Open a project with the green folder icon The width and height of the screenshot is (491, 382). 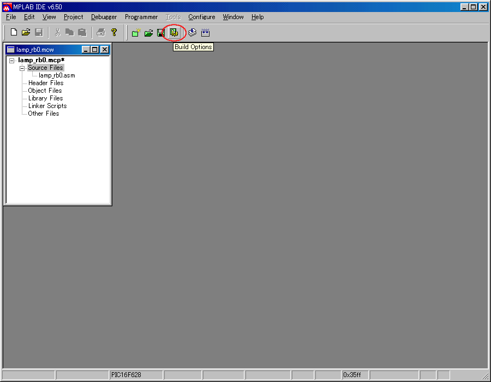pos(149,33)
